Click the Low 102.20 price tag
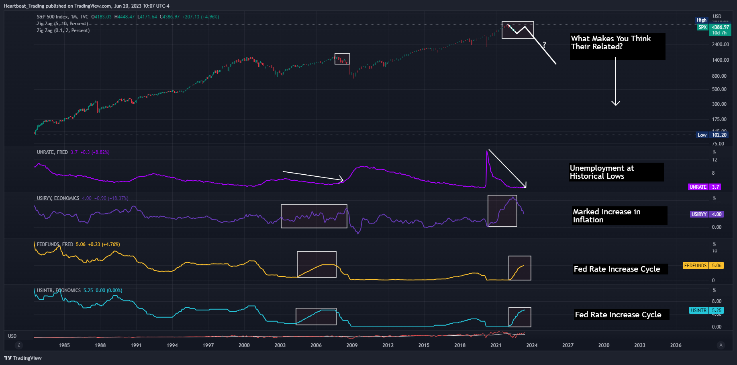 pos(712,135)
